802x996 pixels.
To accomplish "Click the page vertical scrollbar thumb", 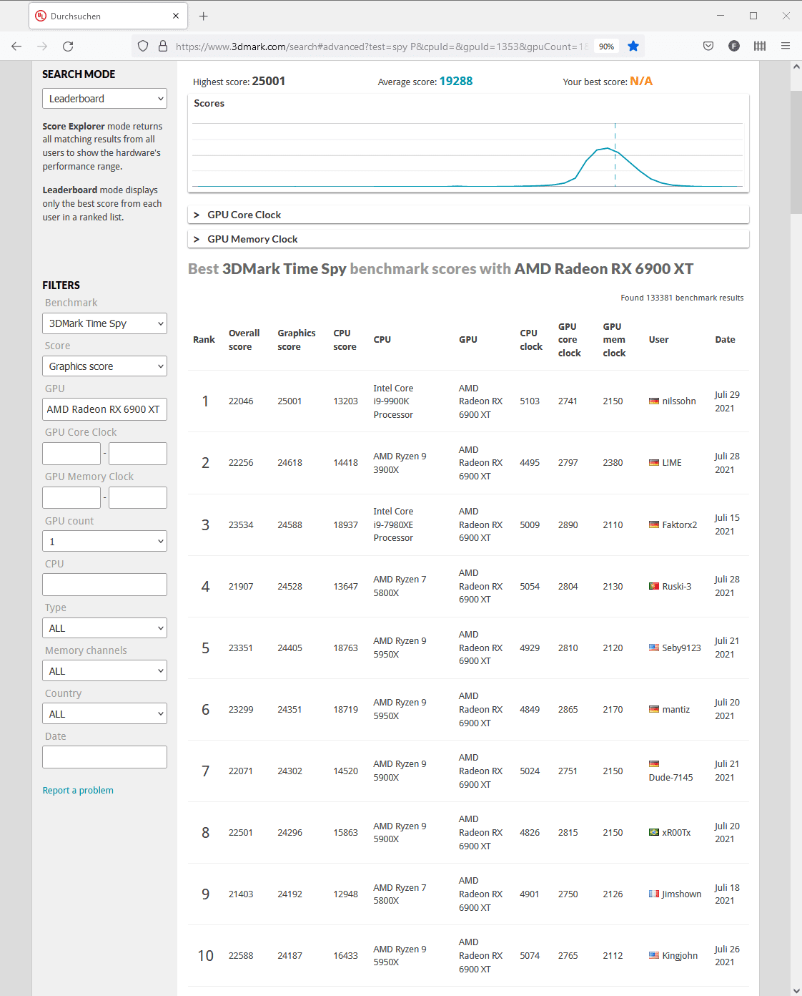I will coord(796,152).
